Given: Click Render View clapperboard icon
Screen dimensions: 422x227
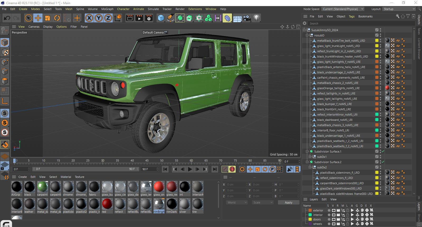Looking at the screenshot, I should 130,18.
